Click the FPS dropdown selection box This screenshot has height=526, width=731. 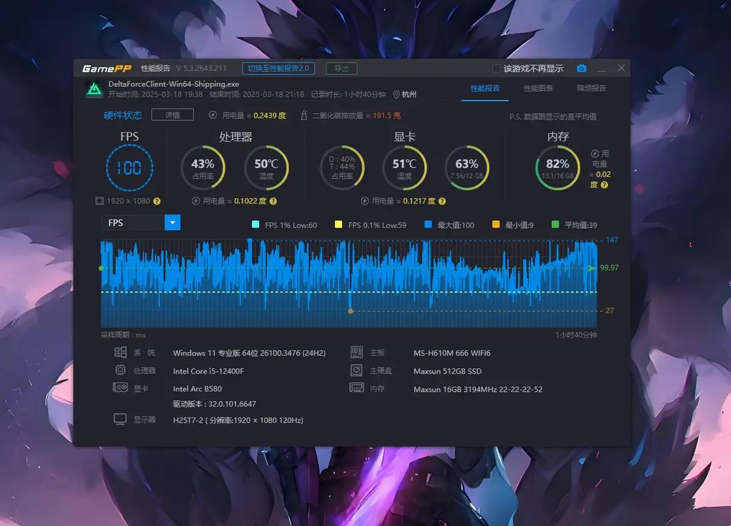click(x=133, y=223)
